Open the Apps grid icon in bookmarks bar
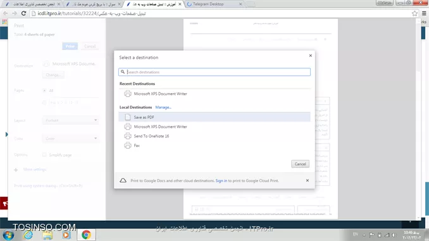429x241 pixels. tap(4, 22)
